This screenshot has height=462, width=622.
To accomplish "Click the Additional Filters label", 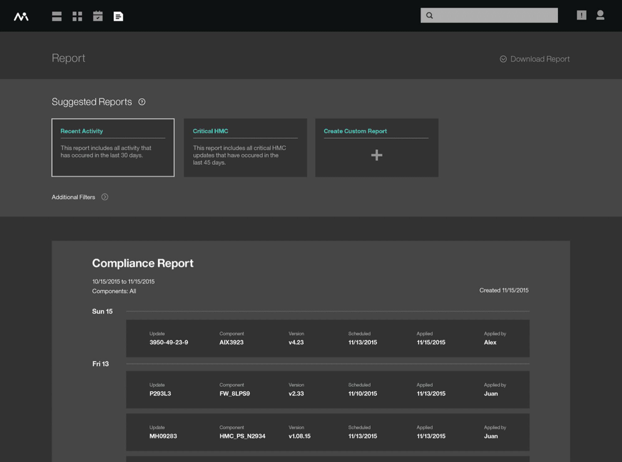I will 73,197.
